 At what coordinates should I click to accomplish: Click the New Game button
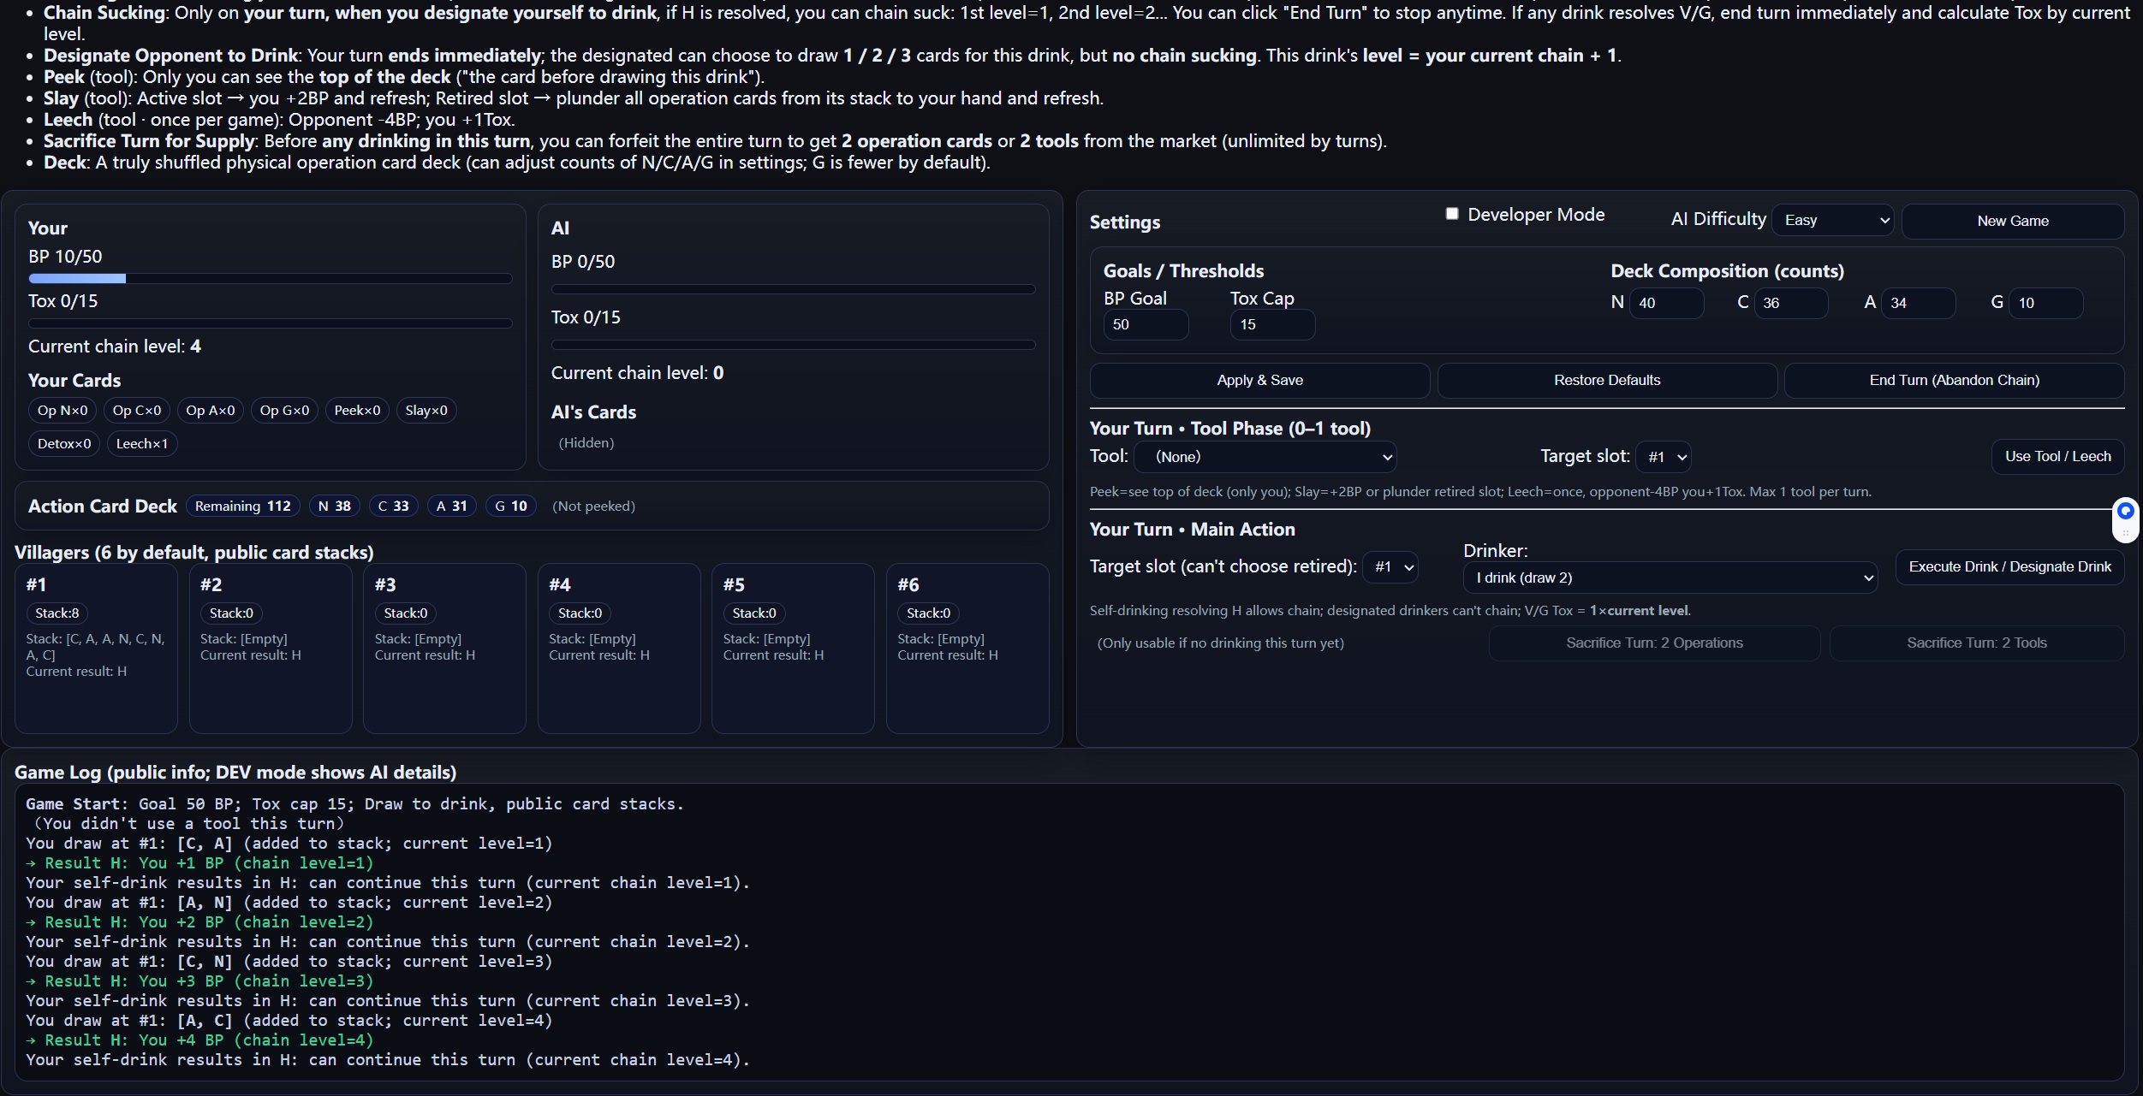[2012, 221]
